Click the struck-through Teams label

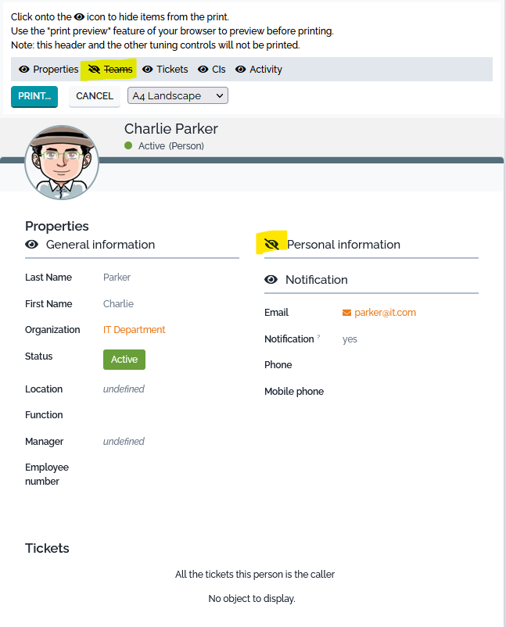pyautogui.click(x=118, y=70)
